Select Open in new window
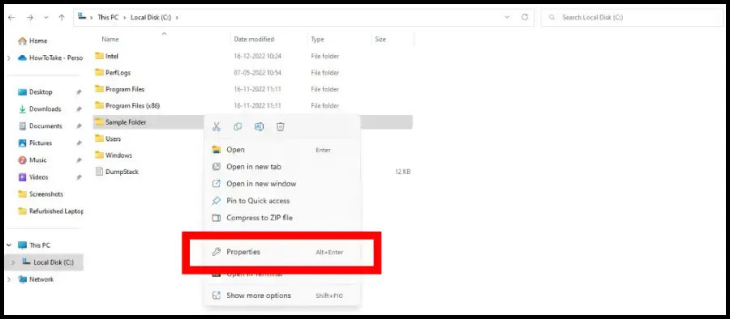 [282, 184]
